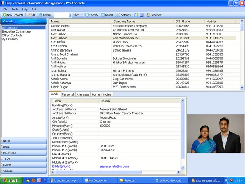Open the Filter dropdown arrow
Image resolution: width=245 pixels, height=184 pixels.
tap(82, 15)
